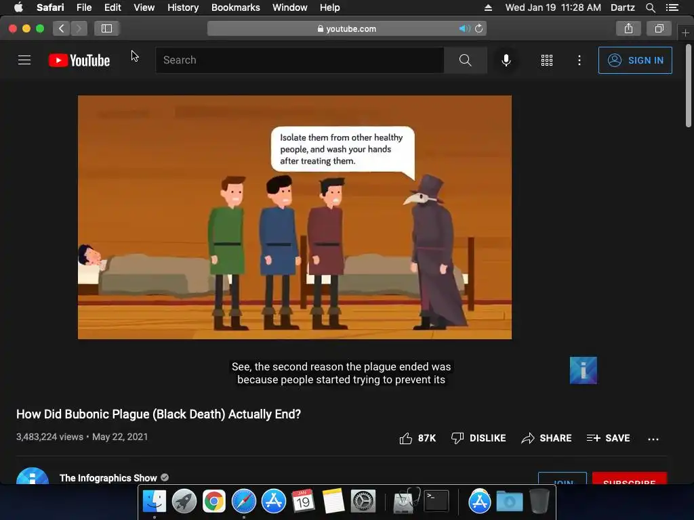This screenshot has width=694, height=520.
Task: Open Spotlight search in the menu bar
Action: (x=650, y=7)
